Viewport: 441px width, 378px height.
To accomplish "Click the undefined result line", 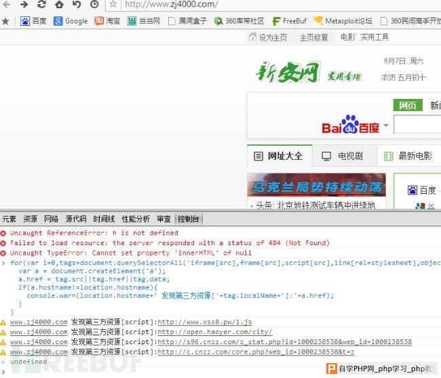I will [x=28, y=362].
